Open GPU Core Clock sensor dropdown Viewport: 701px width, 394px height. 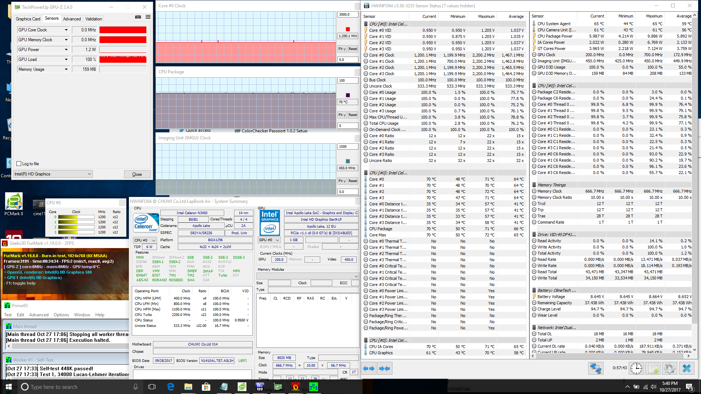pyautogui.click(x=66, y=30)
